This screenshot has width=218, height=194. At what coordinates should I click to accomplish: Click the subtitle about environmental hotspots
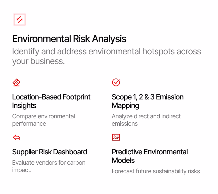[x=107, y=56]
